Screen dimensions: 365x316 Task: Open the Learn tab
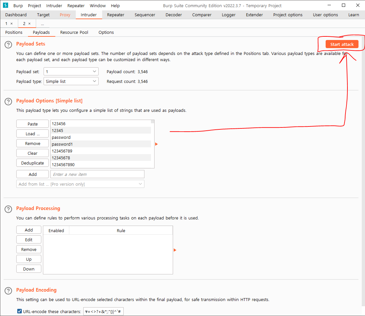click(x=354, y=15)
